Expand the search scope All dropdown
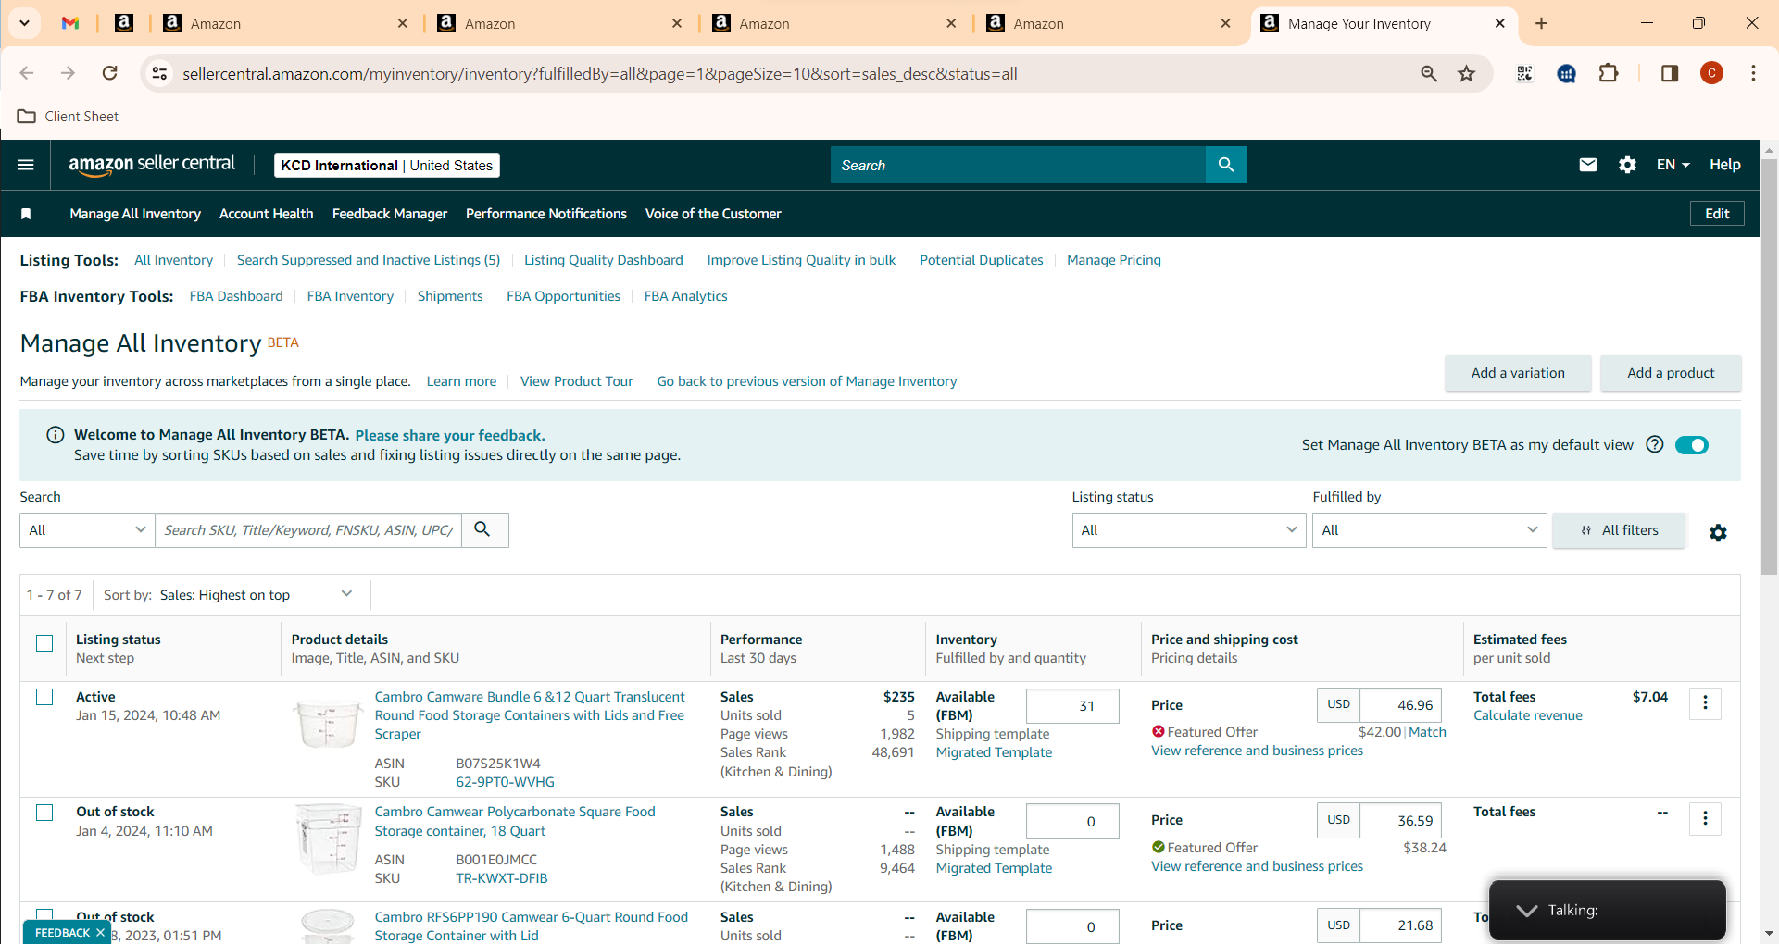 point(87,530)
